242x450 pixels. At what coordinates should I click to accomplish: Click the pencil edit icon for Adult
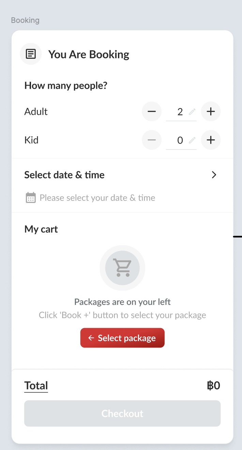(192, 112)
